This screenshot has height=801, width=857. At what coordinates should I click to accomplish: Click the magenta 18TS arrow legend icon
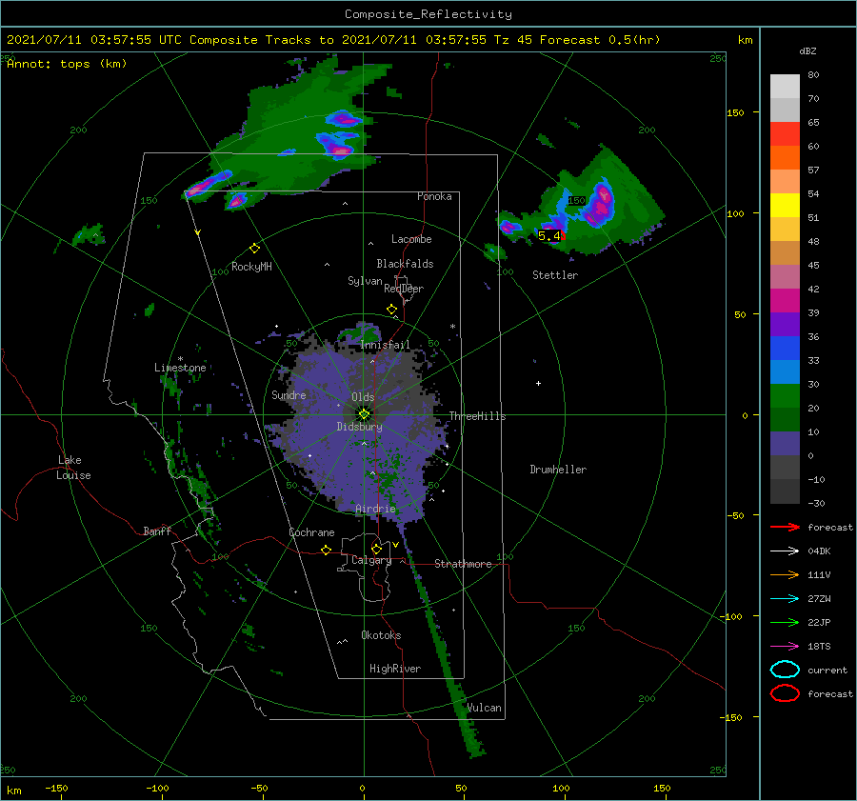pos(785,647)
